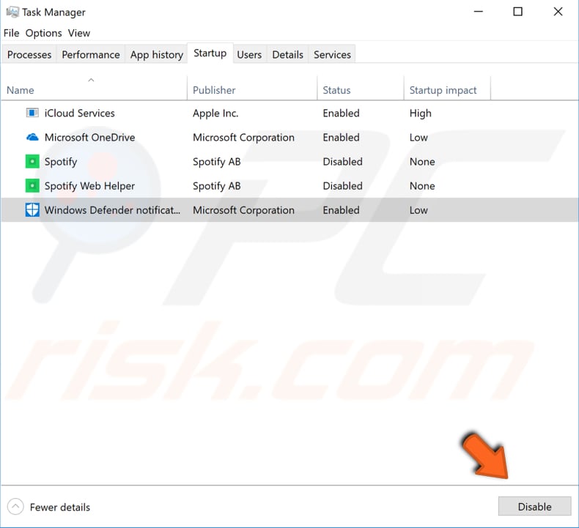
Task: Click the Apple Inc. publisher cell
Action: point(215,114)
